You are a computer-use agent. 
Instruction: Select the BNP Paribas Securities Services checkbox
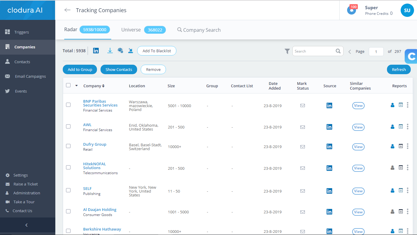click(x=68, y=105)
